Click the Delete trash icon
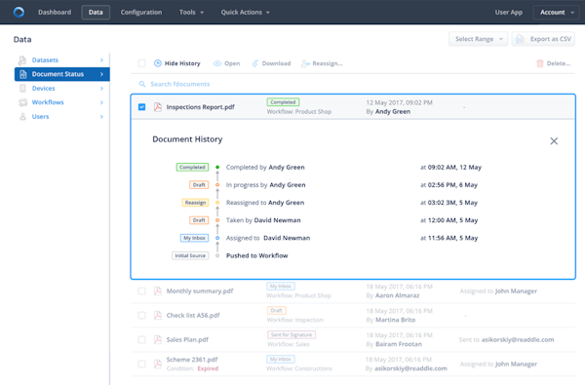This screenshot has height=385, width=585. (540, 63)
